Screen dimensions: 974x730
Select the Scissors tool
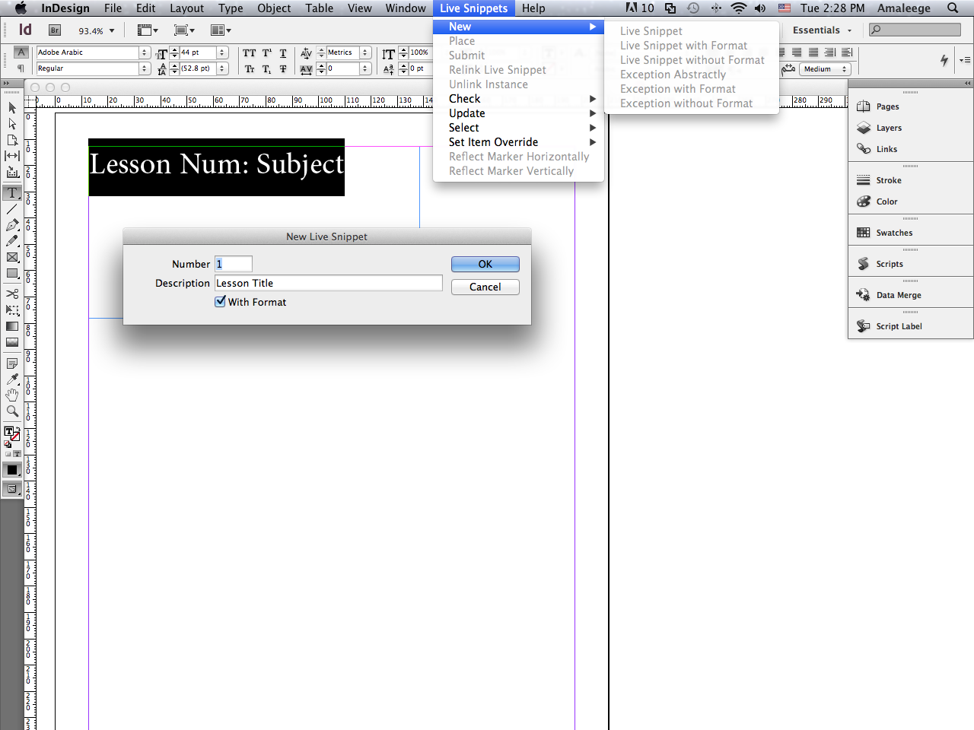(x=12, y=294)
